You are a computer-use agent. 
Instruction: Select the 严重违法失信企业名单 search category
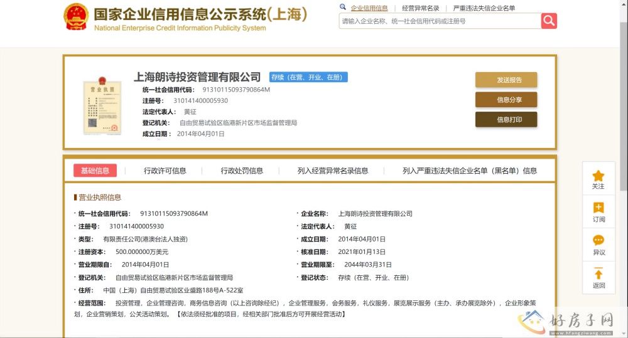pyautogui.click(x=484, y=8)
